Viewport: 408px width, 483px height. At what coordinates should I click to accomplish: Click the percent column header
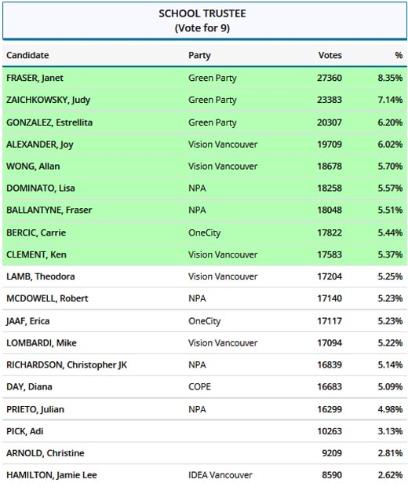399,55
